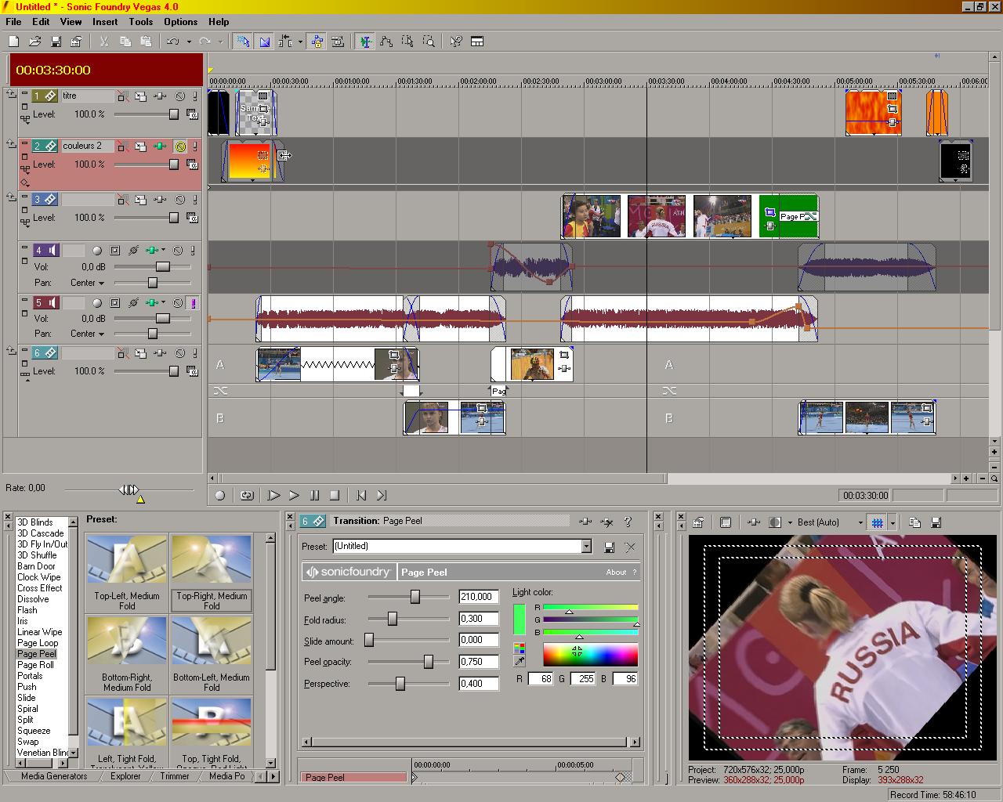Switch to Media Generators tab
This screenshot has width=1003, height=802.
tap(54, 776)
